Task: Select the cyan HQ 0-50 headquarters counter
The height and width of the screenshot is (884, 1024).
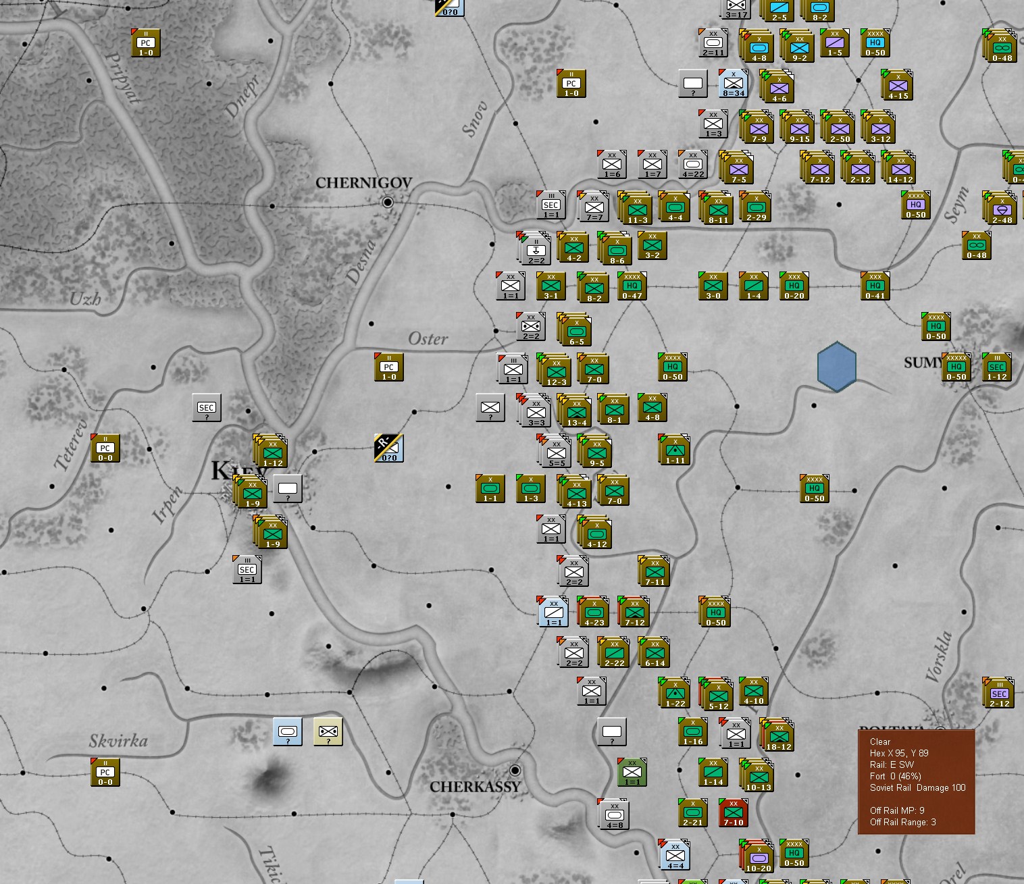Action: [875, 43]
